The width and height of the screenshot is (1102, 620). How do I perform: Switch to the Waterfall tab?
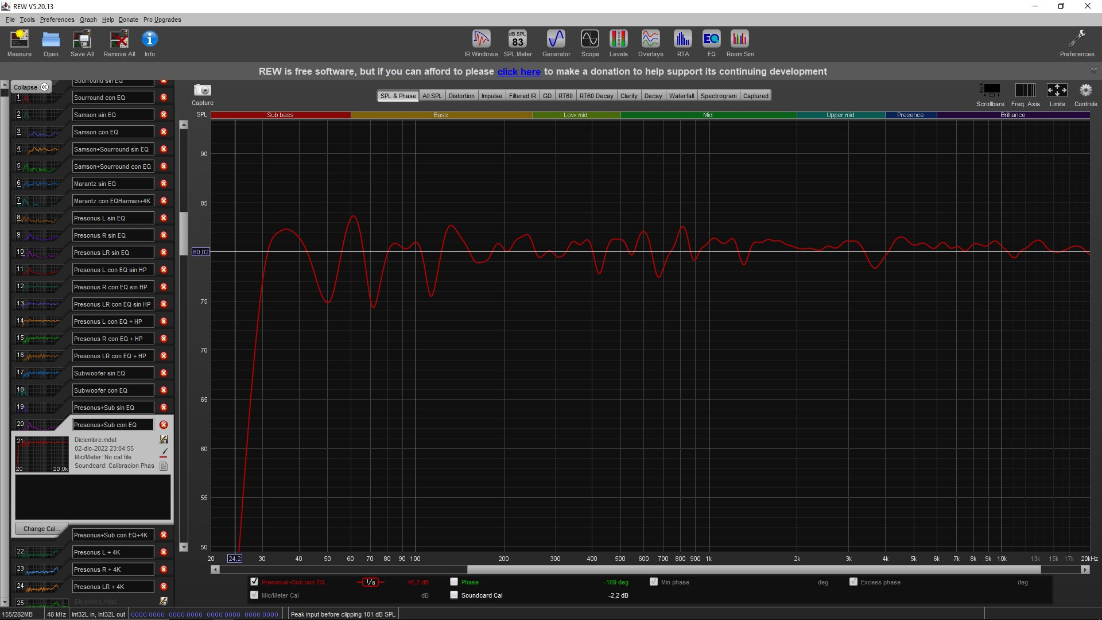pyautogui.click(x=681, y=96)
